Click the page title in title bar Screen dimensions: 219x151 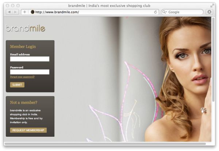pos(109,6)
